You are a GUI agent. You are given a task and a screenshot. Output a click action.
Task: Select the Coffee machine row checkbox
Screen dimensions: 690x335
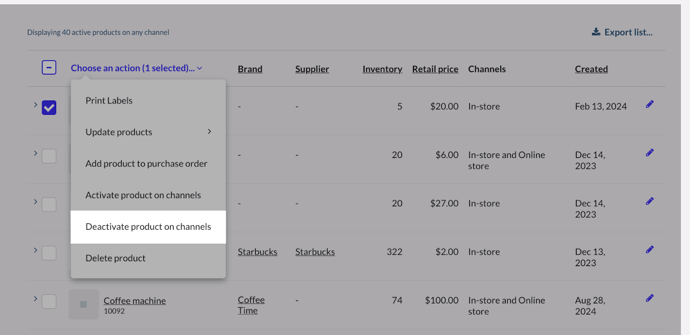pos(49,301)
